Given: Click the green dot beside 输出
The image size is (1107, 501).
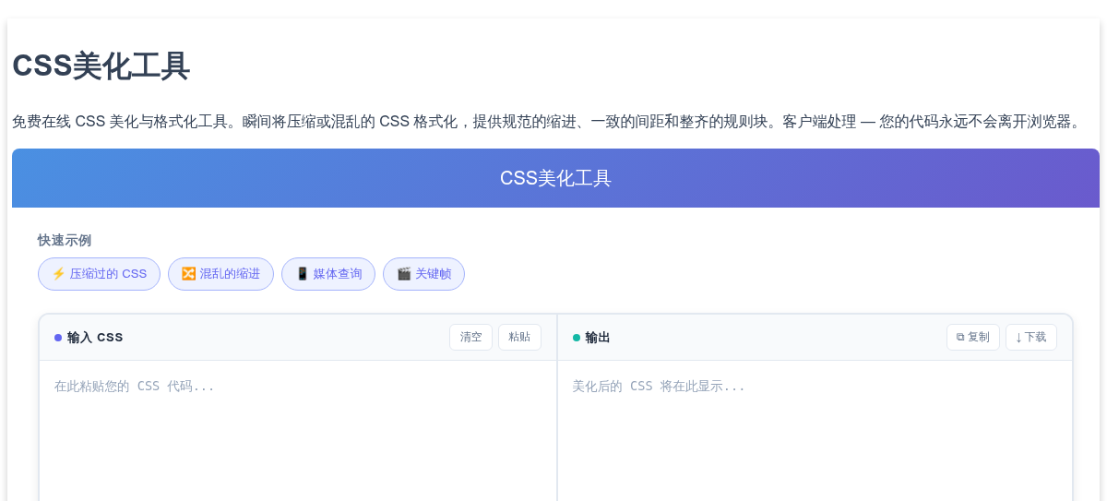Looking at the screenshot, I should pyautogui.click(x=577, y=338).
